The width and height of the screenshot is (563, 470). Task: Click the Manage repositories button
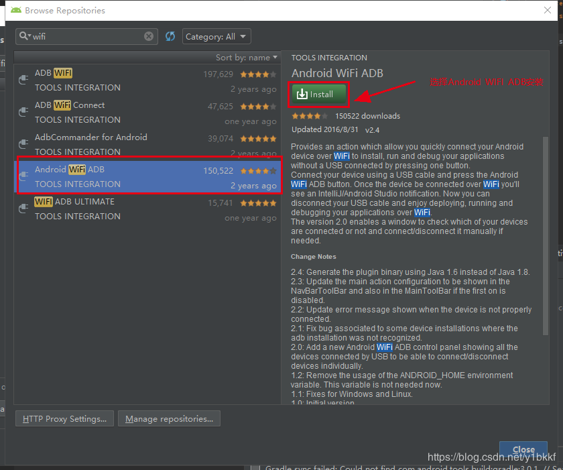click(x=169, y=418)
